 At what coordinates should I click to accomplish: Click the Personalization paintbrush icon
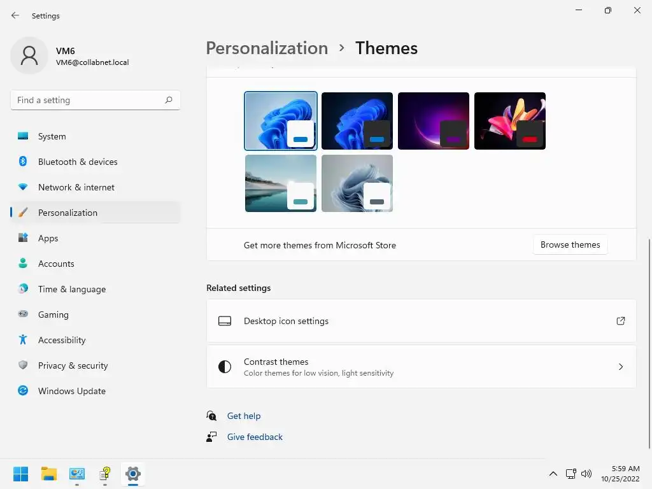[x=23, y=212]
